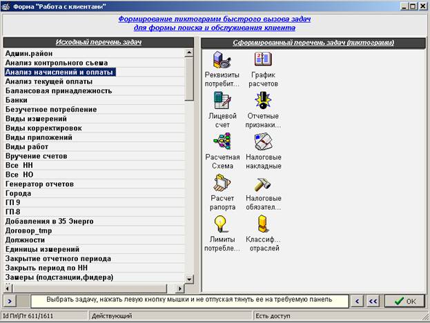
Task: Select 'Все НО' row
Action: pyautogui.click(x=94, y=175)
